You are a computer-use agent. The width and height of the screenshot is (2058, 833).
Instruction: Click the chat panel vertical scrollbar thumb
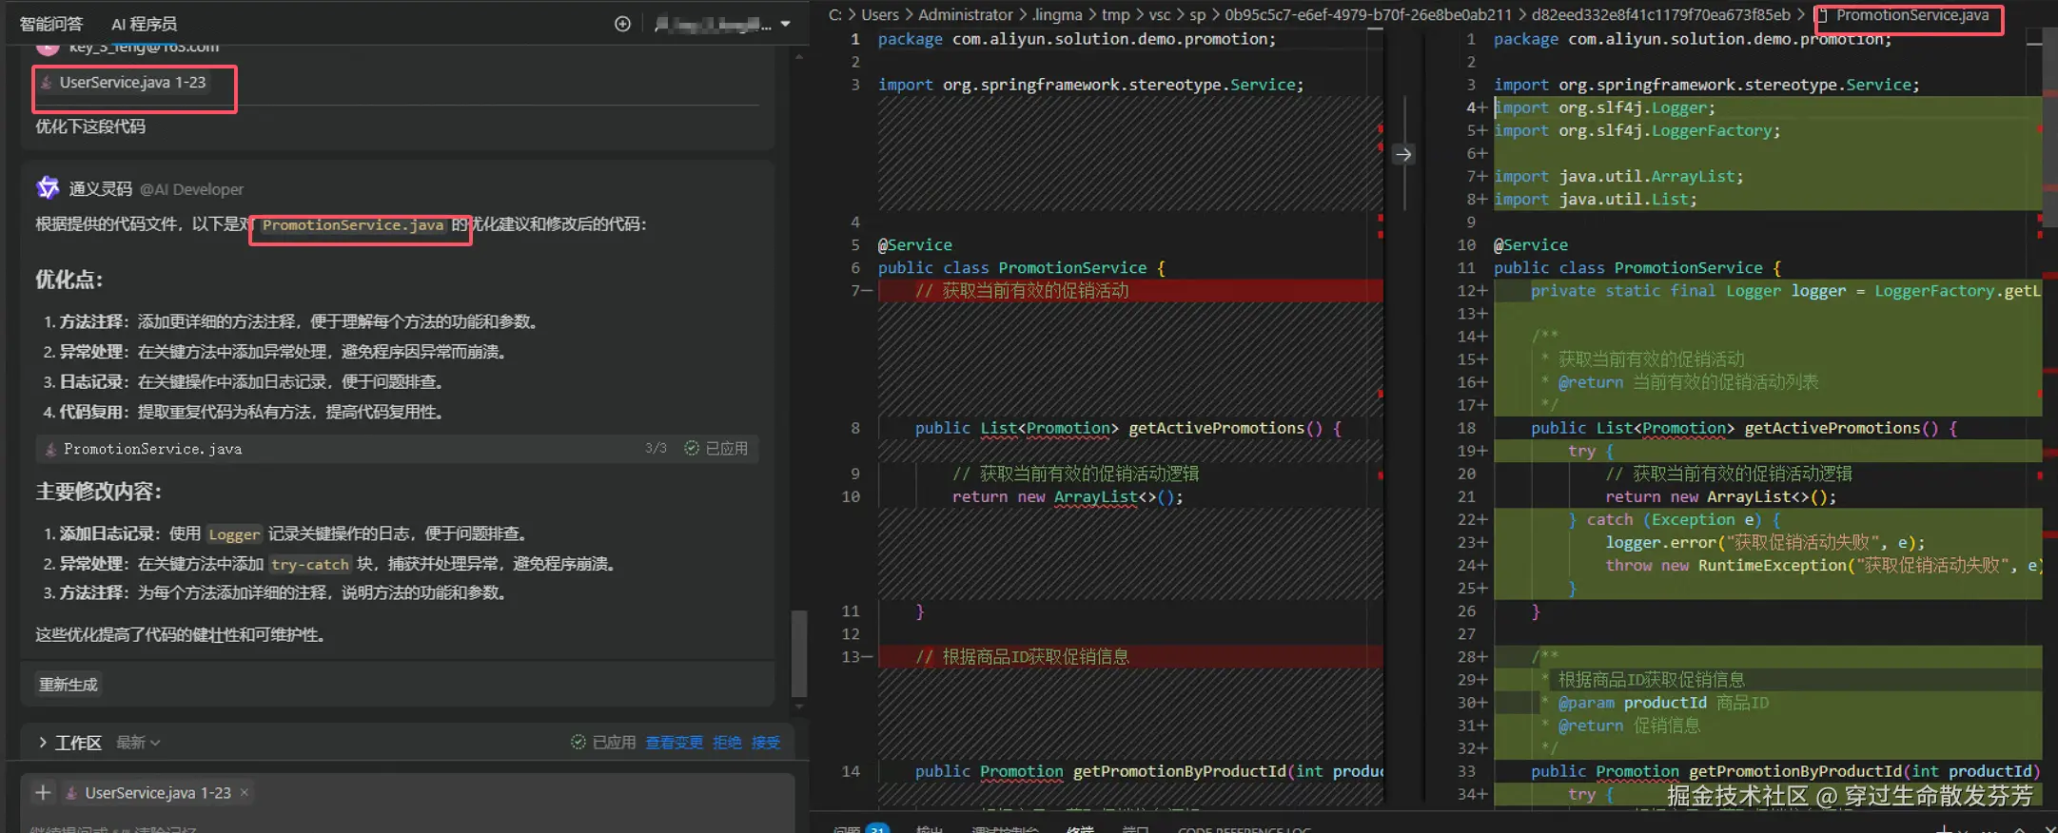(799, 654)
